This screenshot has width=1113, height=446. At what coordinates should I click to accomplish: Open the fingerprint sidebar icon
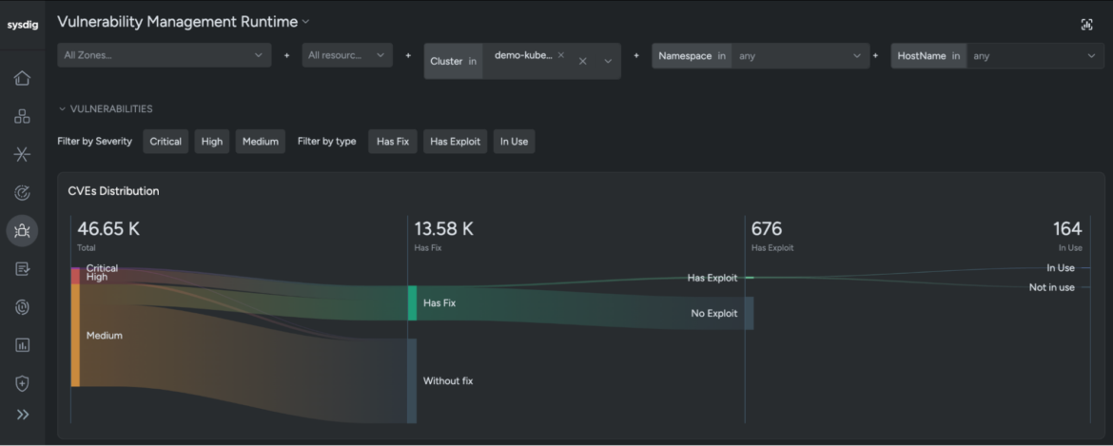pos(22,307)
